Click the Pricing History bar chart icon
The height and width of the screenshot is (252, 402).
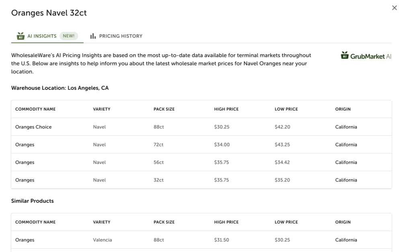point(93,36)
